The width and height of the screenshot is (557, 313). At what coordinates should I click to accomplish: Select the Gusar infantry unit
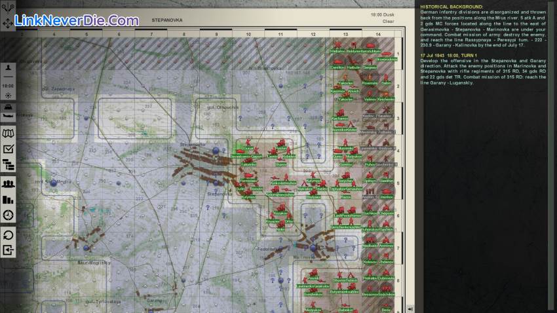tap(248, 145)
